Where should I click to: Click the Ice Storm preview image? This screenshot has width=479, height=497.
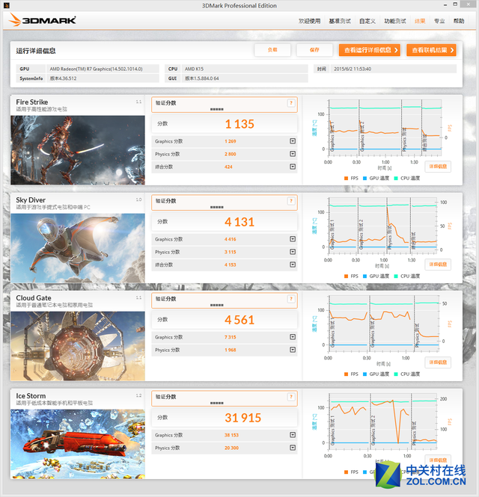pos(78,444)
